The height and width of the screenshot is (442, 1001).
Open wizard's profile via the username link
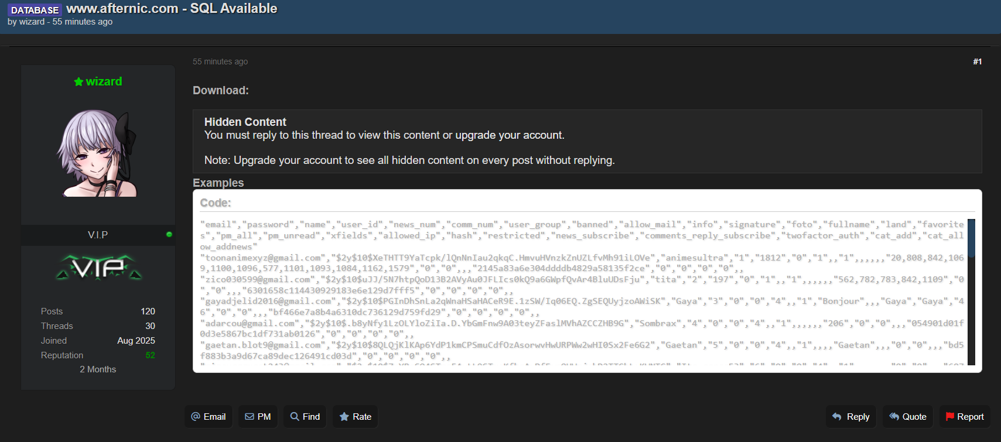click(x=104, y=82)
